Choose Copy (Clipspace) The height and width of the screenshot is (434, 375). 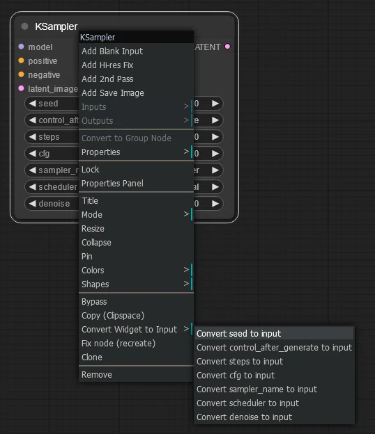click(136, 316)
